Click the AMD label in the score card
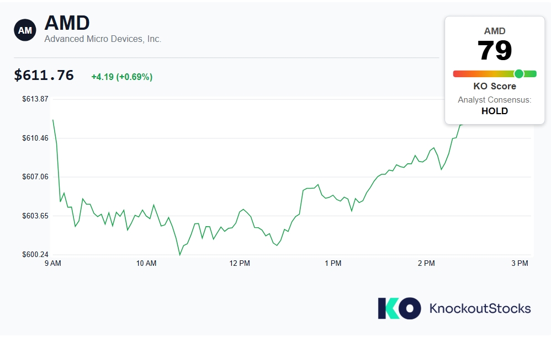Image resolution: width=551 pixels, height=337 pixels. (x=495, y=31)
